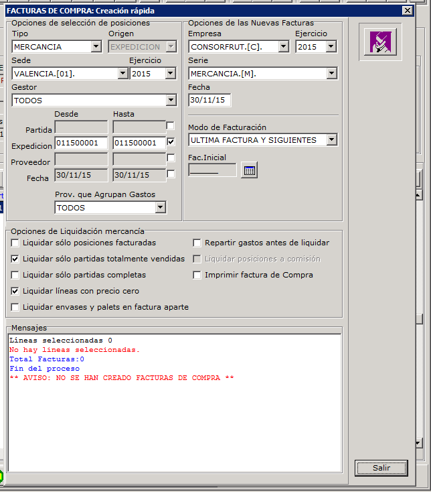The width and height of the screenshot is (431, 492).
Task: Open 'Prov. que Agrupan Gastos' dropdown
Action: 159,208
